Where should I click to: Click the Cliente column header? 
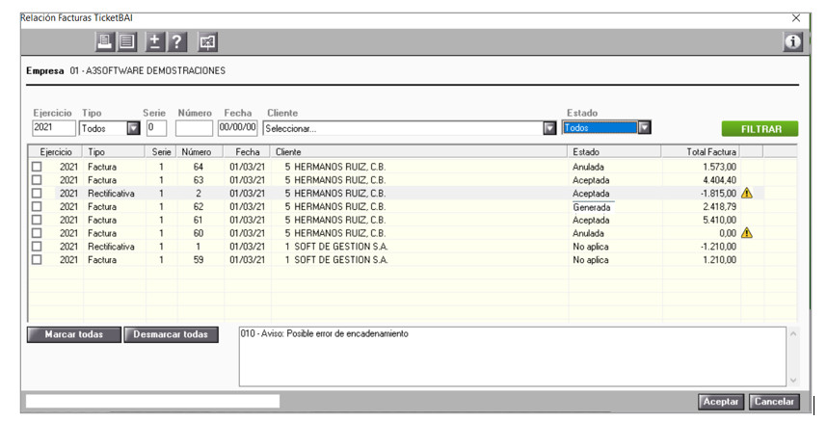(419, 152)
